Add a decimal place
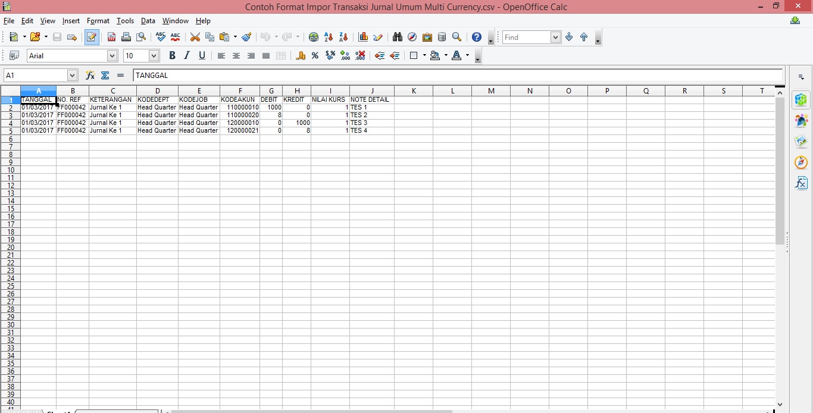Image resolution: width=813 pixels, height=413 pixels. pos(345,55)
